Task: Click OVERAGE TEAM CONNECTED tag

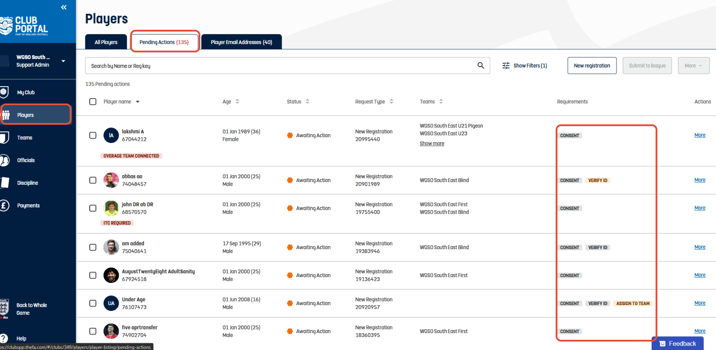Action: coord(131,156)
